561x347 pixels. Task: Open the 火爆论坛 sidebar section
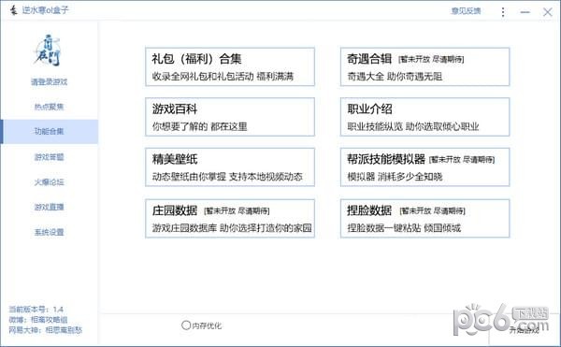(49, 182)
